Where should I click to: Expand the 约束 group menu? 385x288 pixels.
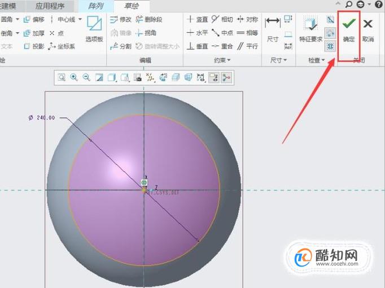222,60
